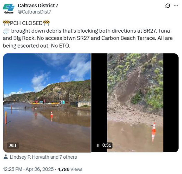
Task: View Lindsey P. Horvath and 7 others
Action: click(x=43, y=157)
